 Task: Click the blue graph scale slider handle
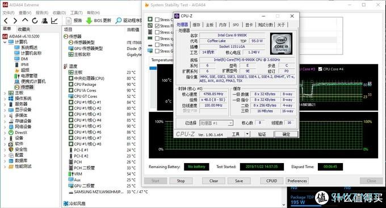coord(153,68)
